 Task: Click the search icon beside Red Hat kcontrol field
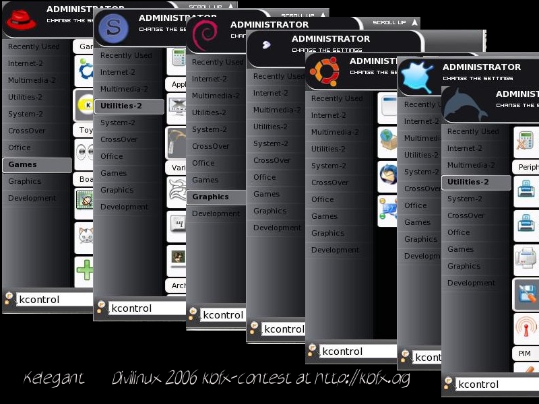pyautogui.click(x=9, y=298)
